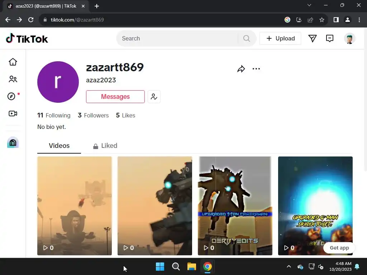The height and width of the screenshot is (275, 367).
Task: Open tab search chevron in title bar
Action: click(x=309, y=5)
